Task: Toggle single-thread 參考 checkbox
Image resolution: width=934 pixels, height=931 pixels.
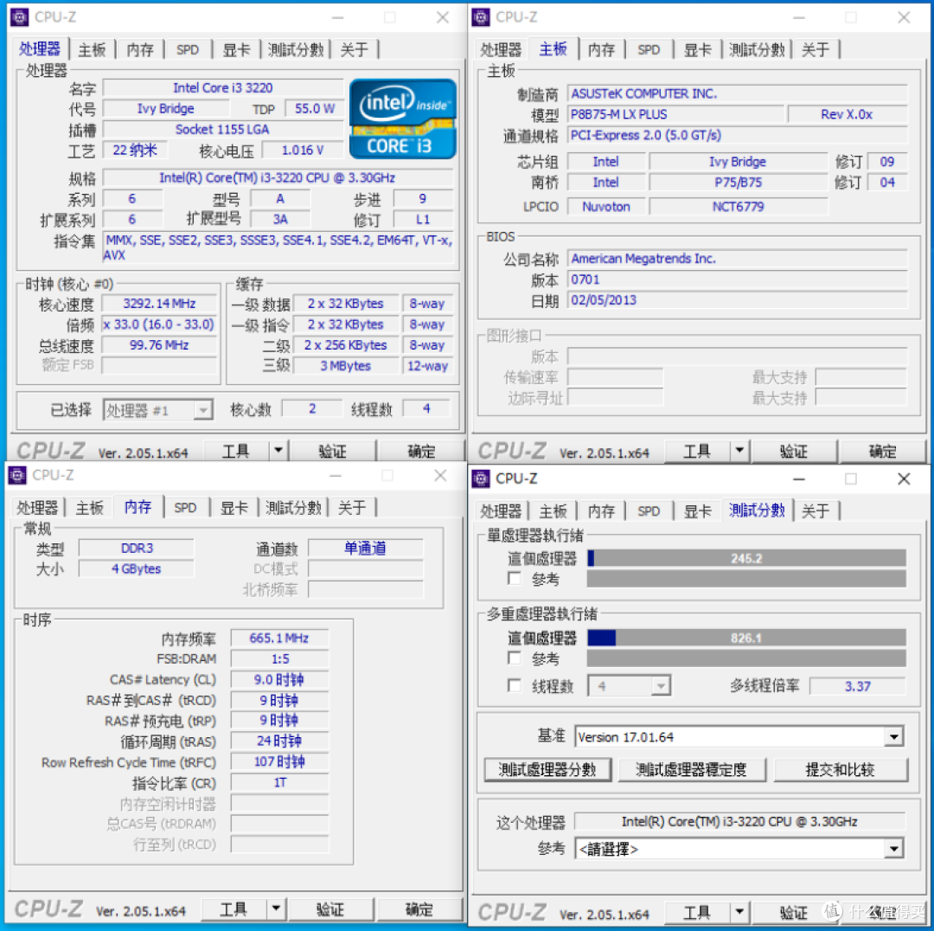Action: click(514, 578)
